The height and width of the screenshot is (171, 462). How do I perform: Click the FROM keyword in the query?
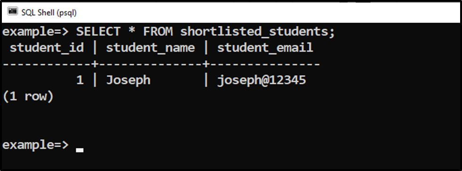point(158,32)
